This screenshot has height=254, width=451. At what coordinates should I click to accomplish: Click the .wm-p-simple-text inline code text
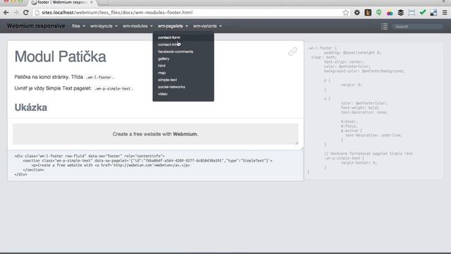113,89
